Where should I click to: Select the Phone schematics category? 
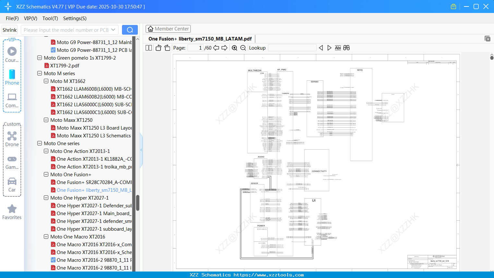pos(12,78)
